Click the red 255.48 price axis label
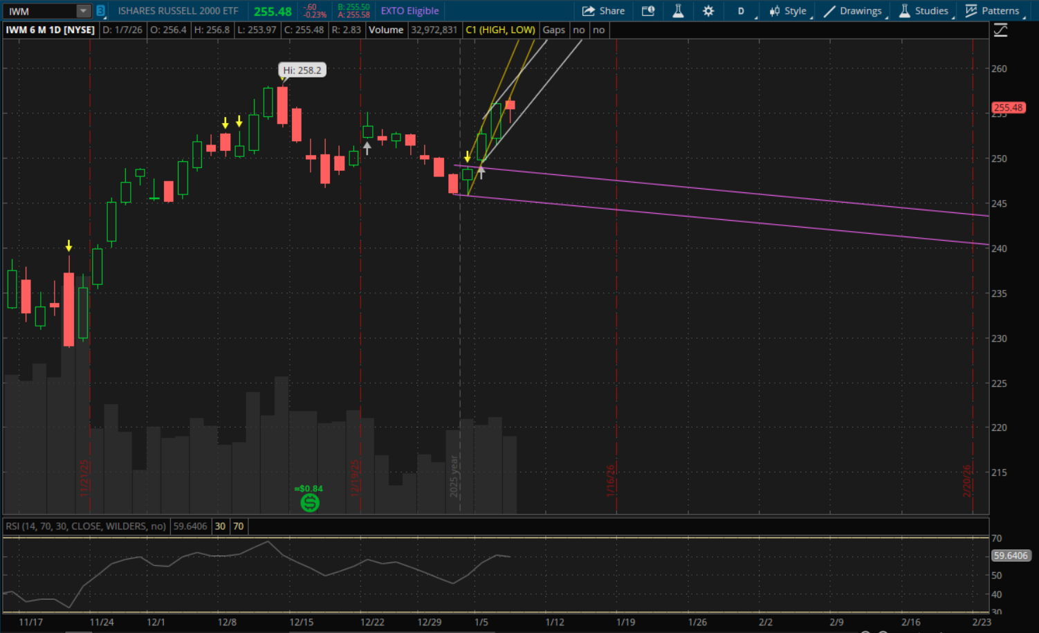Viewport: 1039px width, 633px height. coord(1008,108)
